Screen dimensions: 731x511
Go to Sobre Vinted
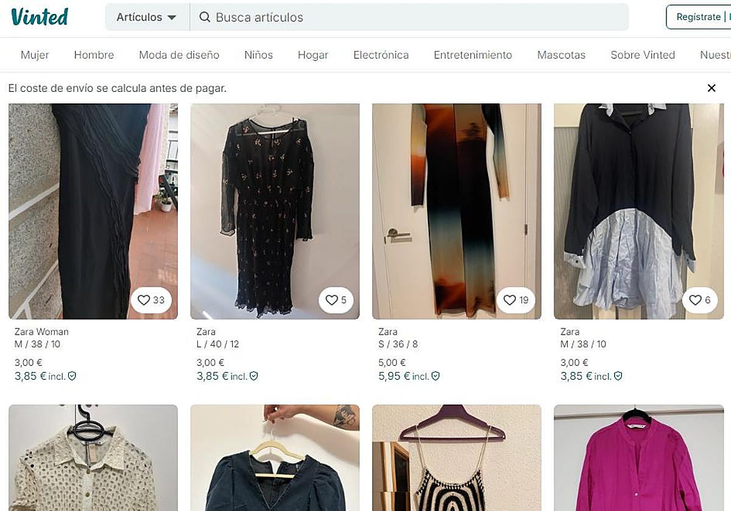pos(643,55)
